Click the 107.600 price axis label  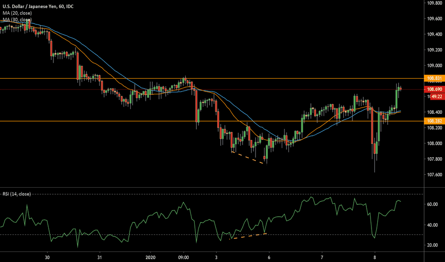(x=434, y=174)
